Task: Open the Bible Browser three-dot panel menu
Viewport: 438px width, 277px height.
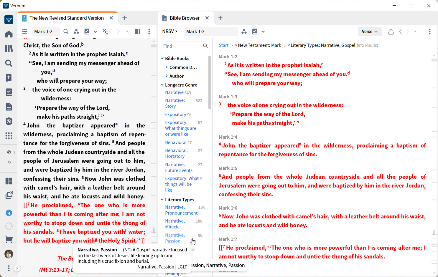Action: 430,31
